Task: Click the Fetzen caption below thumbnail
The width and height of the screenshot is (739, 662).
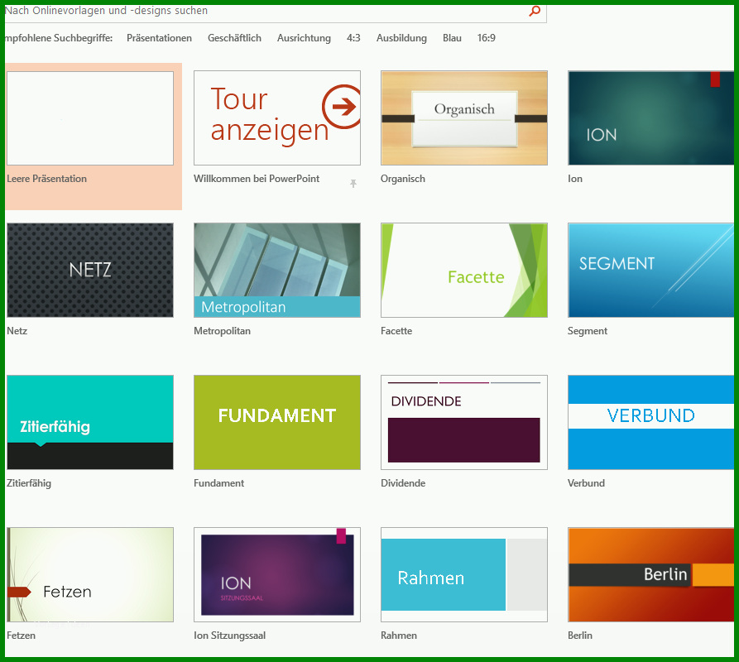Action: 21,636
